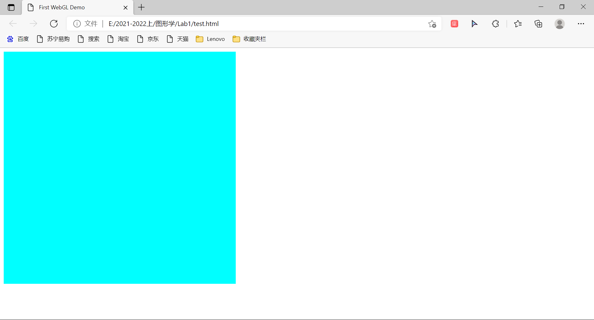Refresh the current page

(54, 24)
